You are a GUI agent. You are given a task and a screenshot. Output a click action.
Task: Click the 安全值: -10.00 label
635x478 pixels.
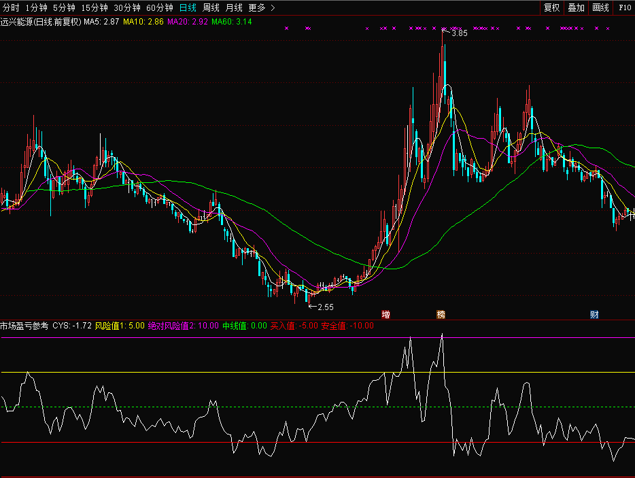click(347, 326)
